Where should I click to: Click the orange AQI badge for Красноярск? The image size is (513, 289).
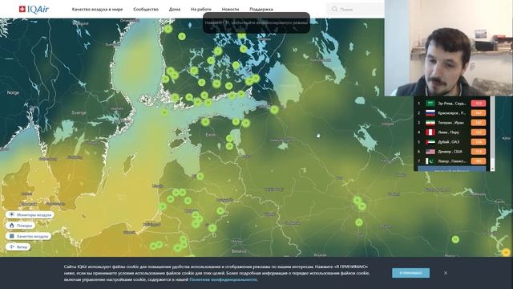tap(479, 113)
